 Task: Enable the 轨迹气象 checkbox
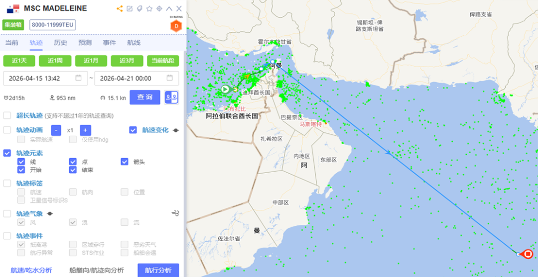(7, 214)
